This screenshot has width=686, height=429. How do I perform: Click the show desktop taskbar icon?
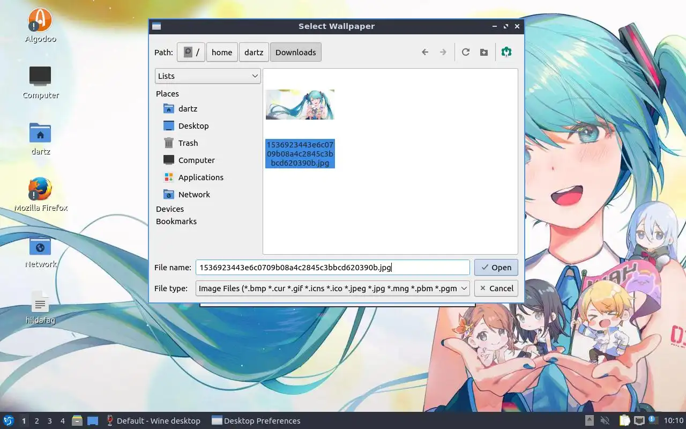click(x=92, y=421)
